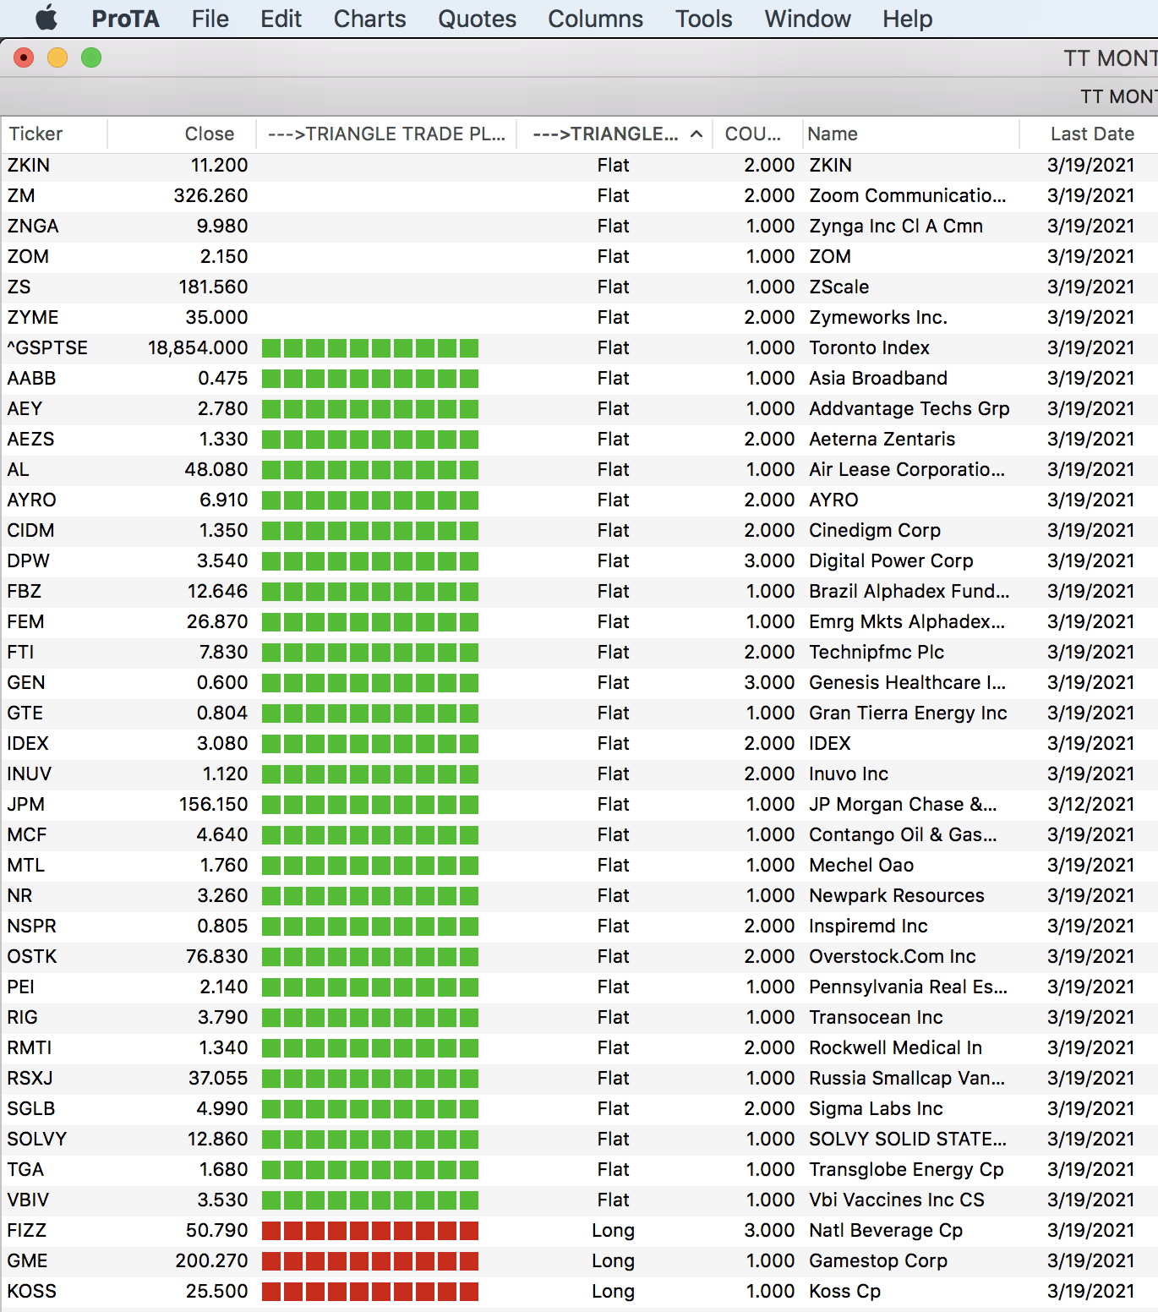
Task: Click the name Gamestop Corp
Action: pos(878,1261)
